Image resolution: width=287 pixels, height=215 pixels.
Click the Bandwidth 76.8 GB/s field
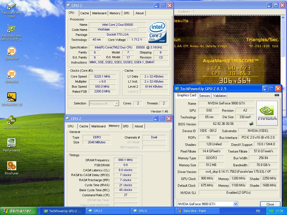[x=263, y=165]
